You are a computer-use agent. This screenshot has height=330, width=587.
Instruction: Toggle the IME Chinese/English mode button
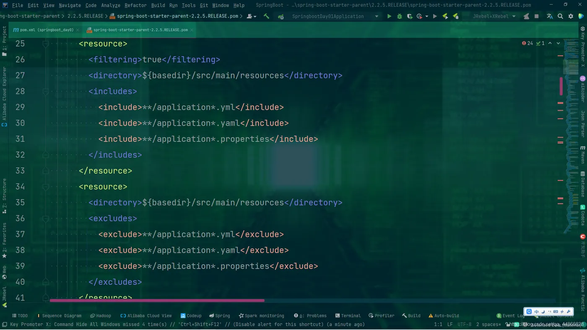(x=536, y=312)
